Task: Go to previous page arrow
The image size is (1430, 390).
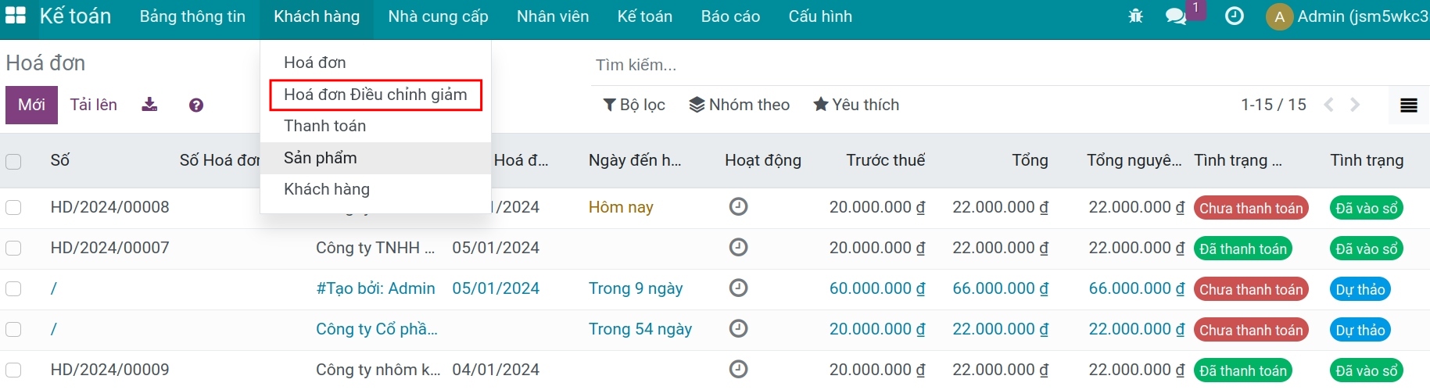Action: [x=1328, y=105]
